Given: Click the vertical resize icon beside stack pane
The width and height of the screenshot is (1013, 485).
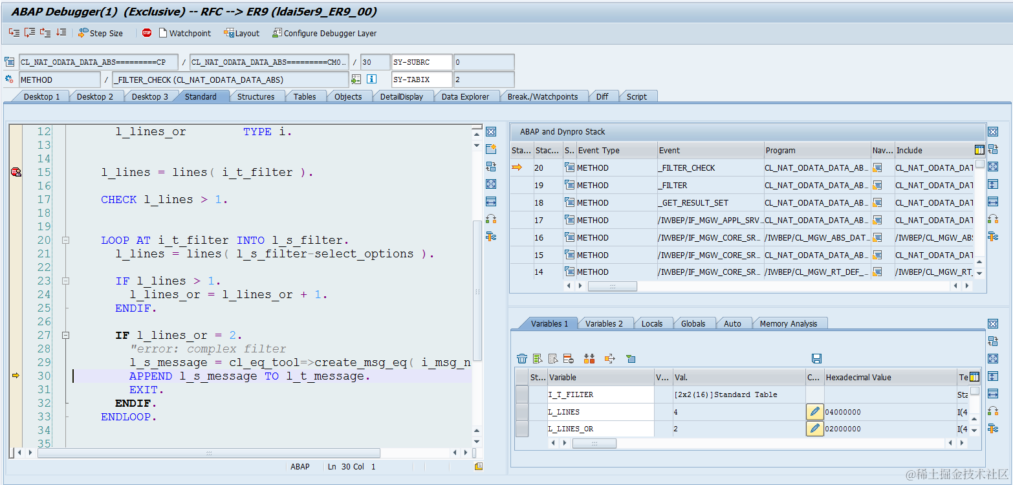Looking at the screenshot, I should (x=993, y=184).
